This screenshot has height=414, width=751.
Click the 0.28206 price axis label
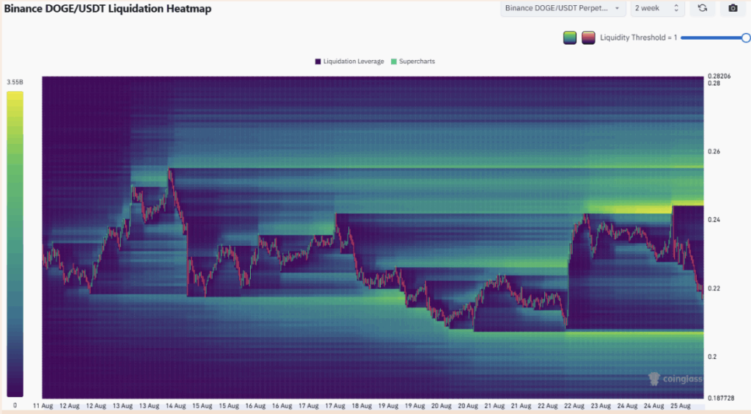tap(719, 76)
